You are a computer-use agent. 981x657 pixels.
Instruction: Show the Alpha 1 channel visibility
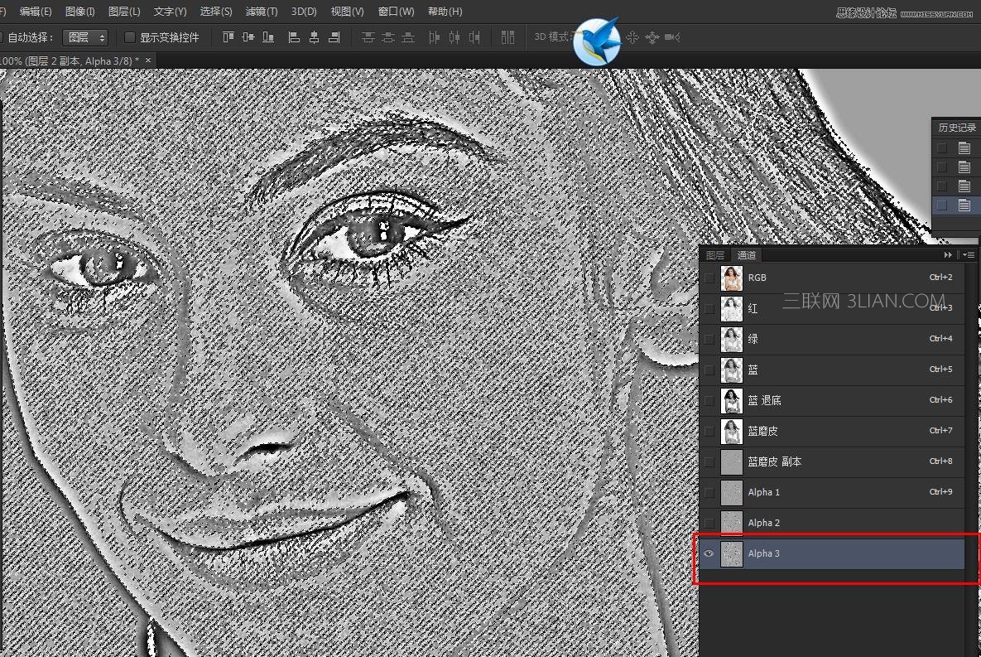coord(709,492)
